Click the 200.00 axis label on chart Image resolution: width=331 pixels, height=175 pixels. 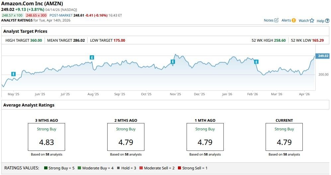coord(323,74)
